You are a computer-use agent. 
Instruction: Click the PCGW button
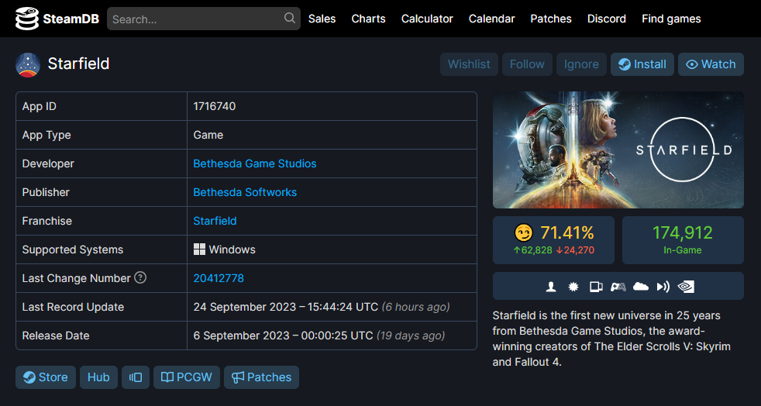click(x=187, y=377)
